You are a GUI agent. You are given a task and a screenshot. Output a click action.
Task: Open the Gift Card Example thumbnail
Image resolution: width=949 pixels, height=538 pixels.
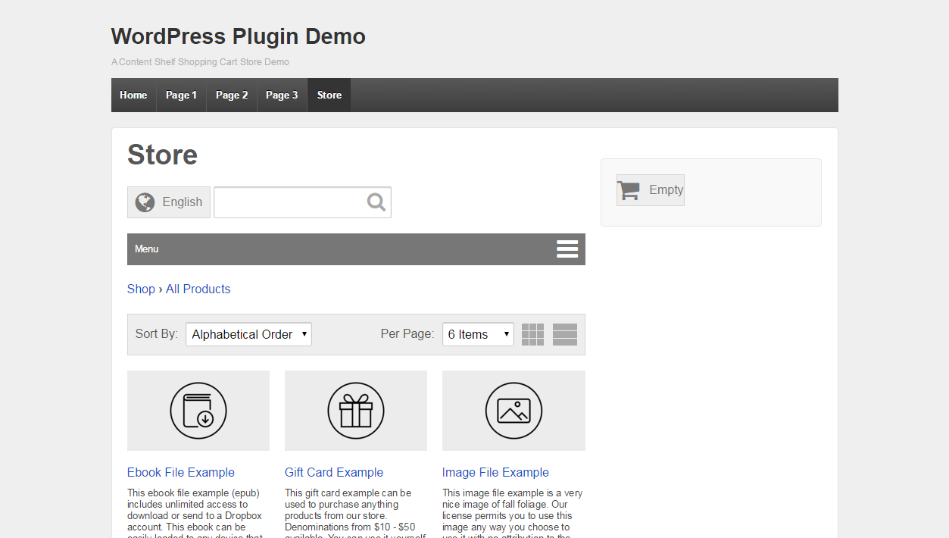point(356,411)
